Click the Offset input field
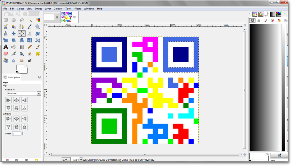Viewport: 292px width, 166px height. coord(17,133)
